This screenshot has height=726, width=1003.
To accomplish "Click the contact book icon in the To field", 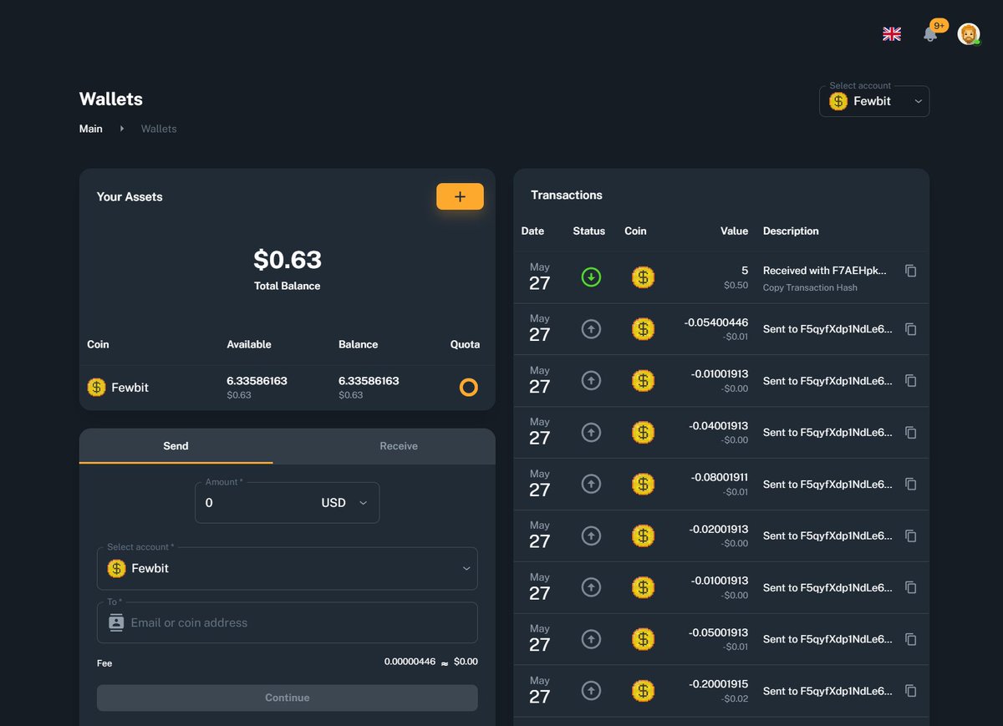I will tap(116, 622).
